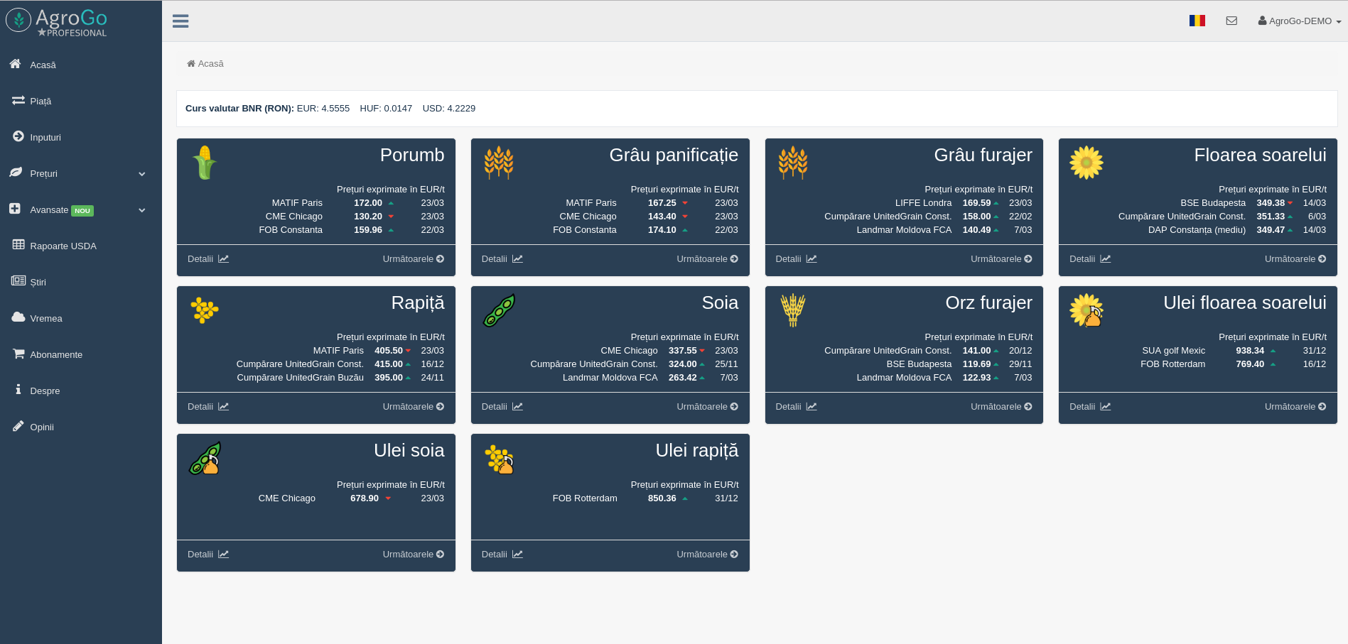This screenshot has height=644, width=1348.
Task: Click the Porumb corn icon
Action: (205, 163)
